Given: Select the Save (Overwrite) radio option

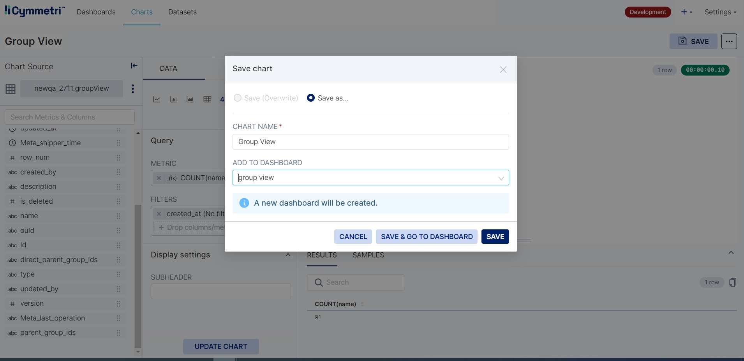Looking at the screenshot, I should [x=237, y=98].
